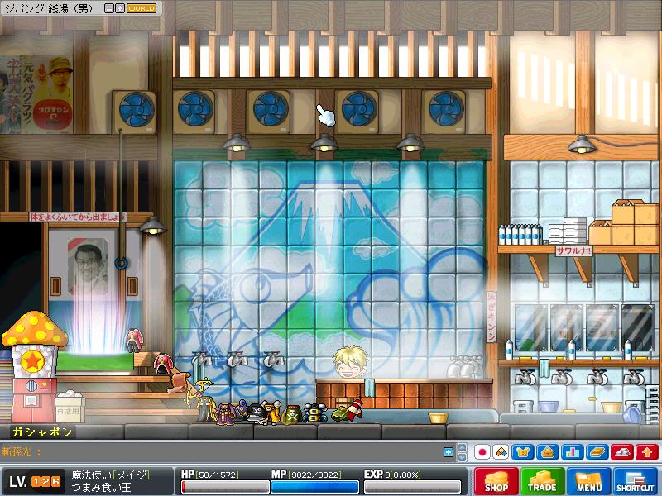The height and width of the screenshot is (496, 662).
Task: Expand the minimap with the plus button
Action: (x=120, y=8)
